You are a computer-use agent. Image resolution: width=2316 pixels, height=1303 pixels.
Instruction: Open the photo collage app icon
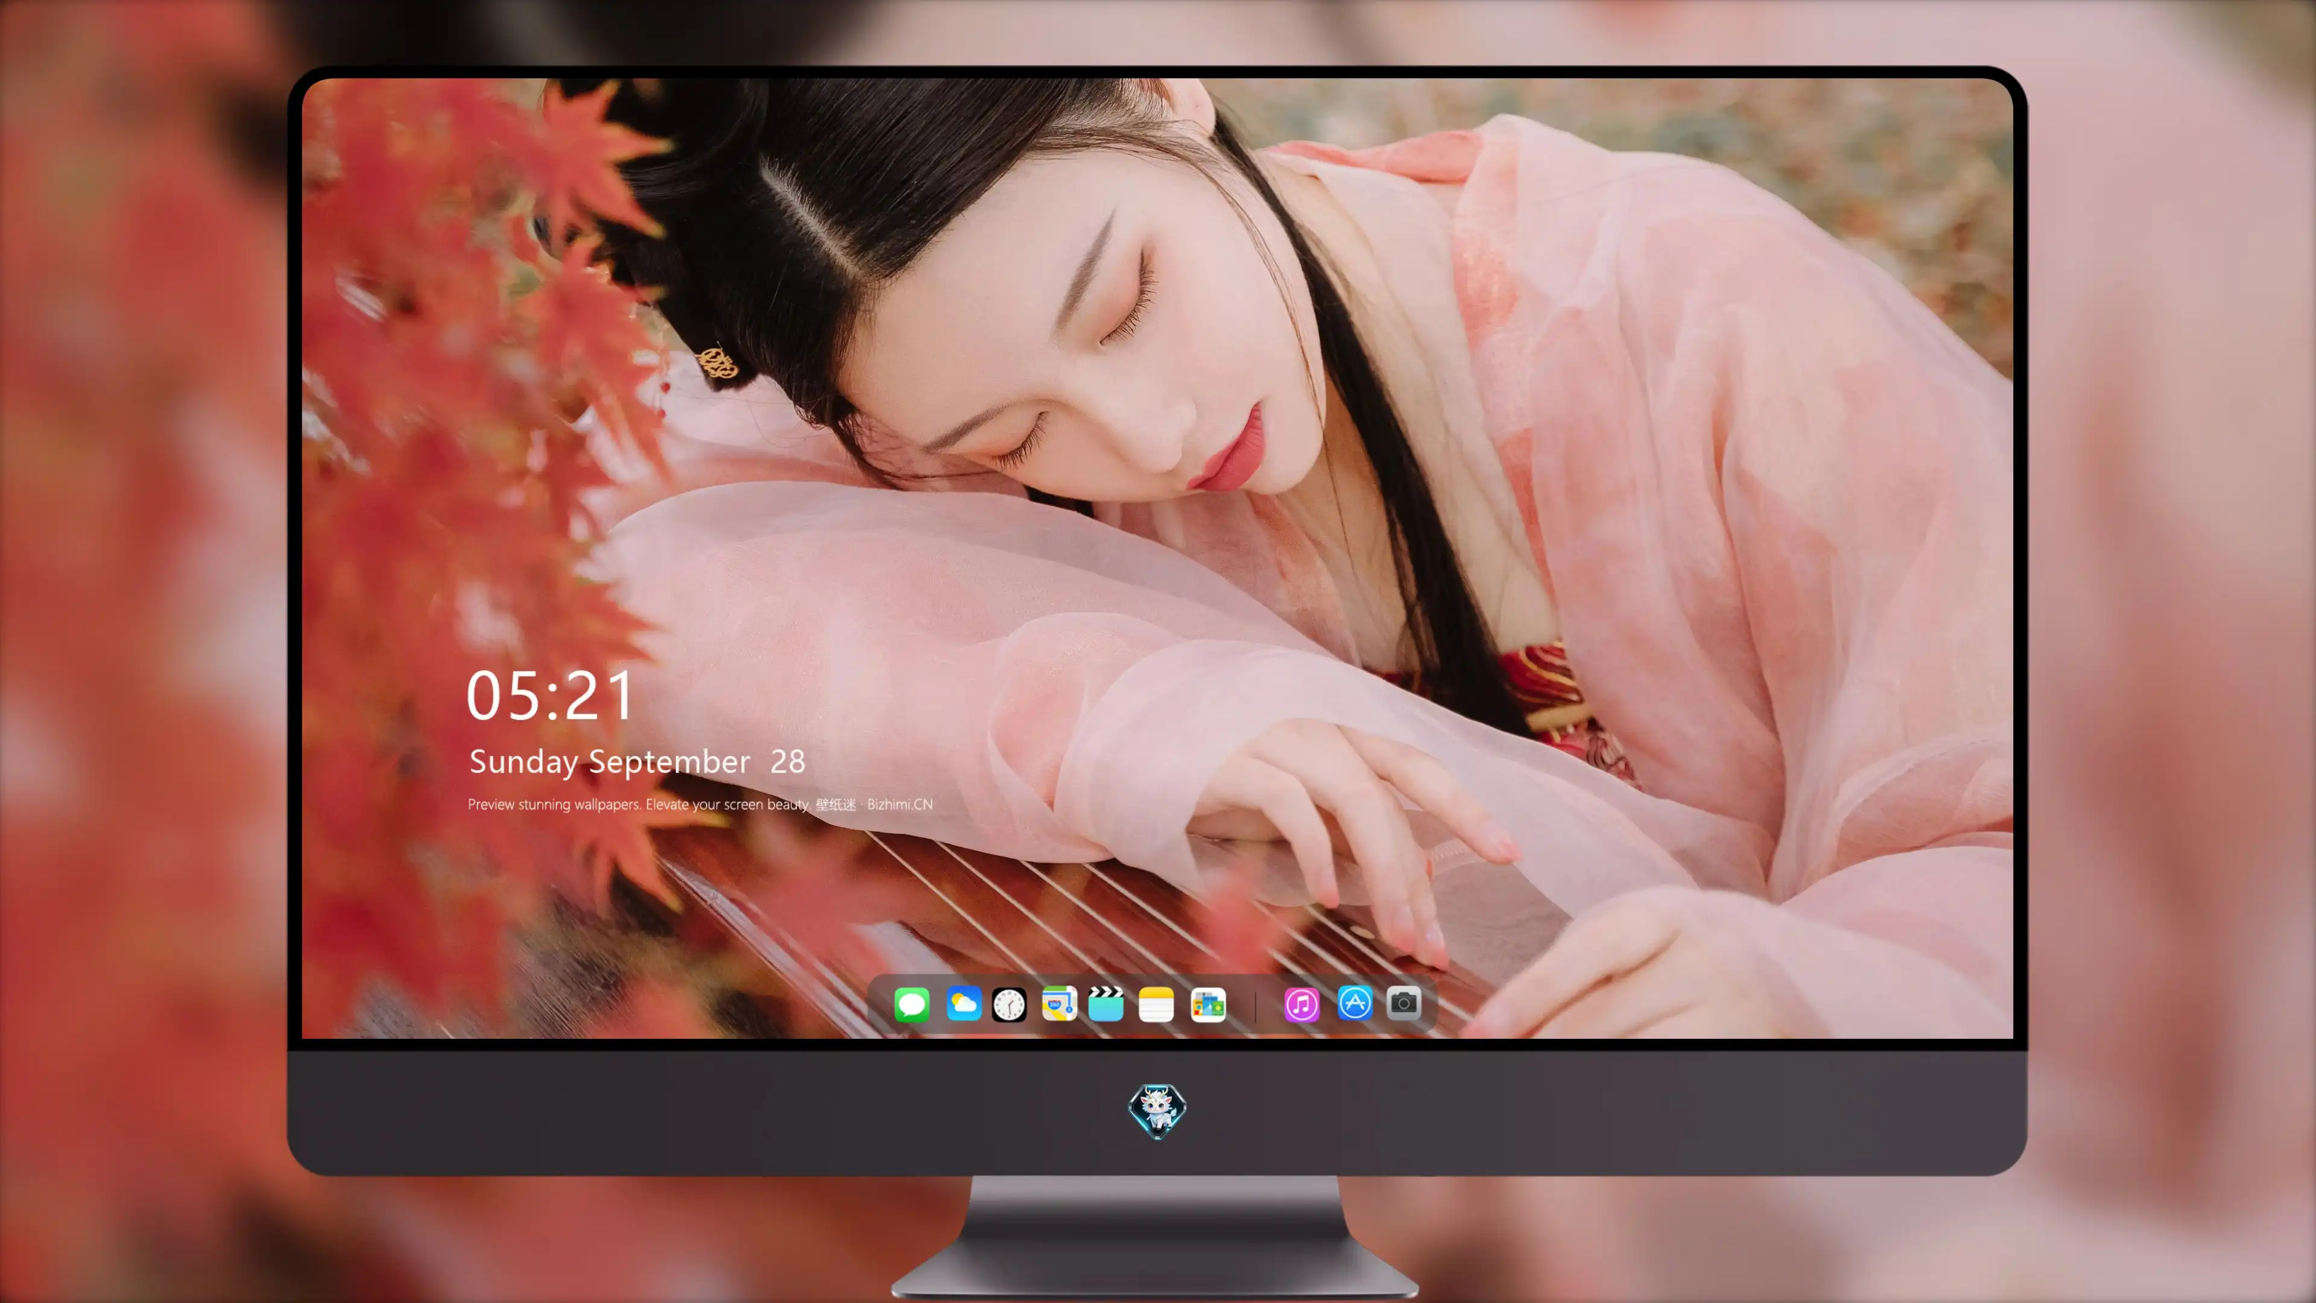pyautogui.click(x=1207, y=1004)
